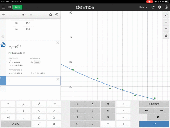Plot the residuals
The width and height of the screenshot is (170, 128).
point(37,62)
